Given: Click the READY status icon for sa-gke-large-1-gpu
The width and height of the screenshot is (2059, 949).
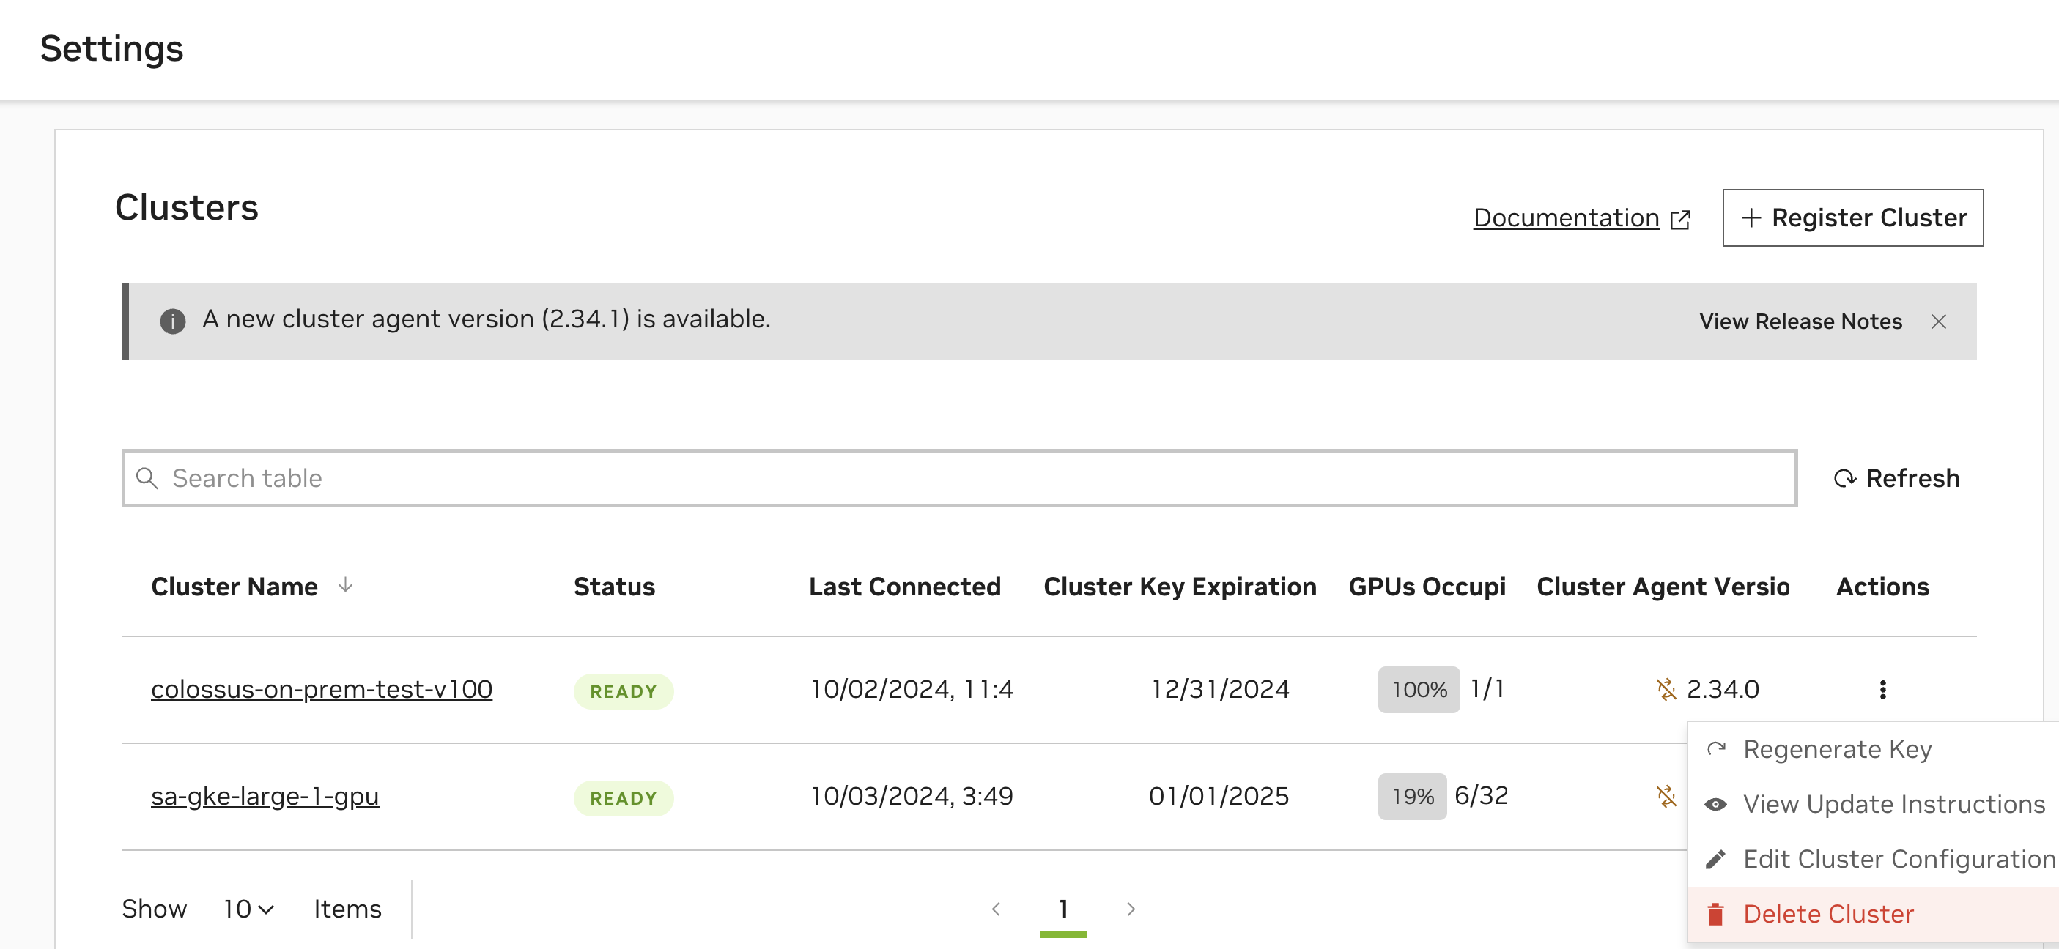Looking at the screenshot, I should (x=624, y=797).
